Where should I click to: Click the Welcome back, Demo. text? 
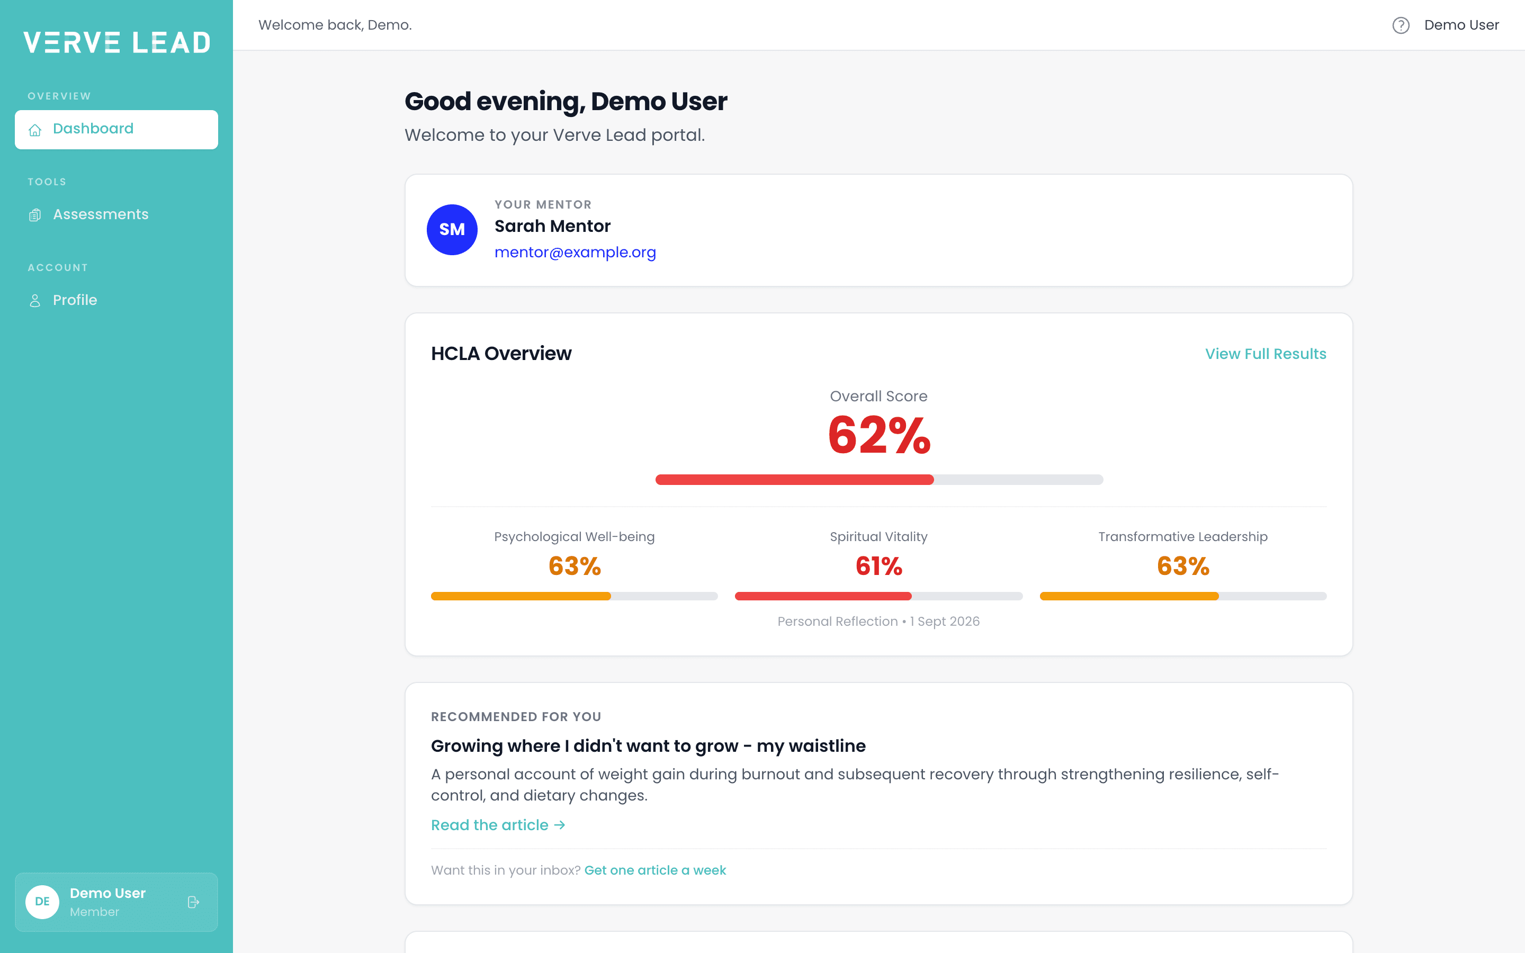coord(335,25)
